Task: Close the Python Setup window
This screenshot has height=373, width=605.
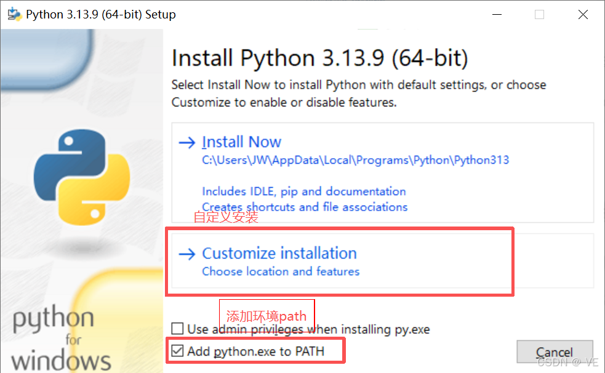Action: (x=583, y=15)
